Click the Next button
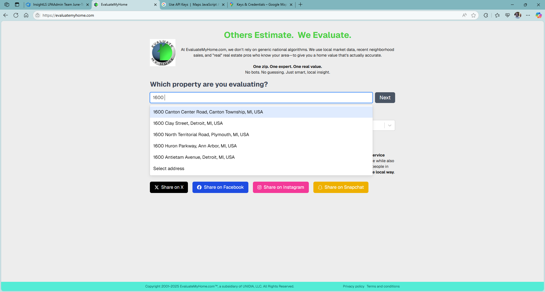Image resolution: width=545 pixels, height=292 pixels. (x=385, y=97)
